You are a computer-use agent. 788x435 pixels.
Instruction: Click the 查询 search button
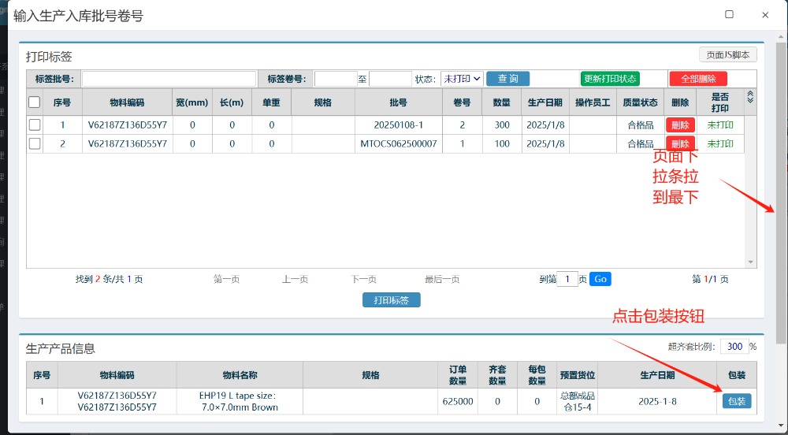tap(507, 79)
